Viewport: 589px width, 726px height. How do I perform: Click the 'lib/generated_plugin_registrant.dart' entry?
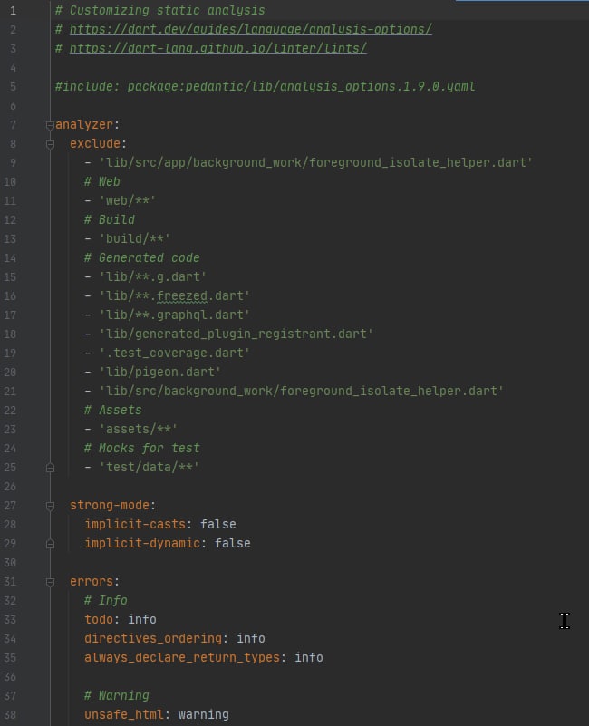coord(236,334)
